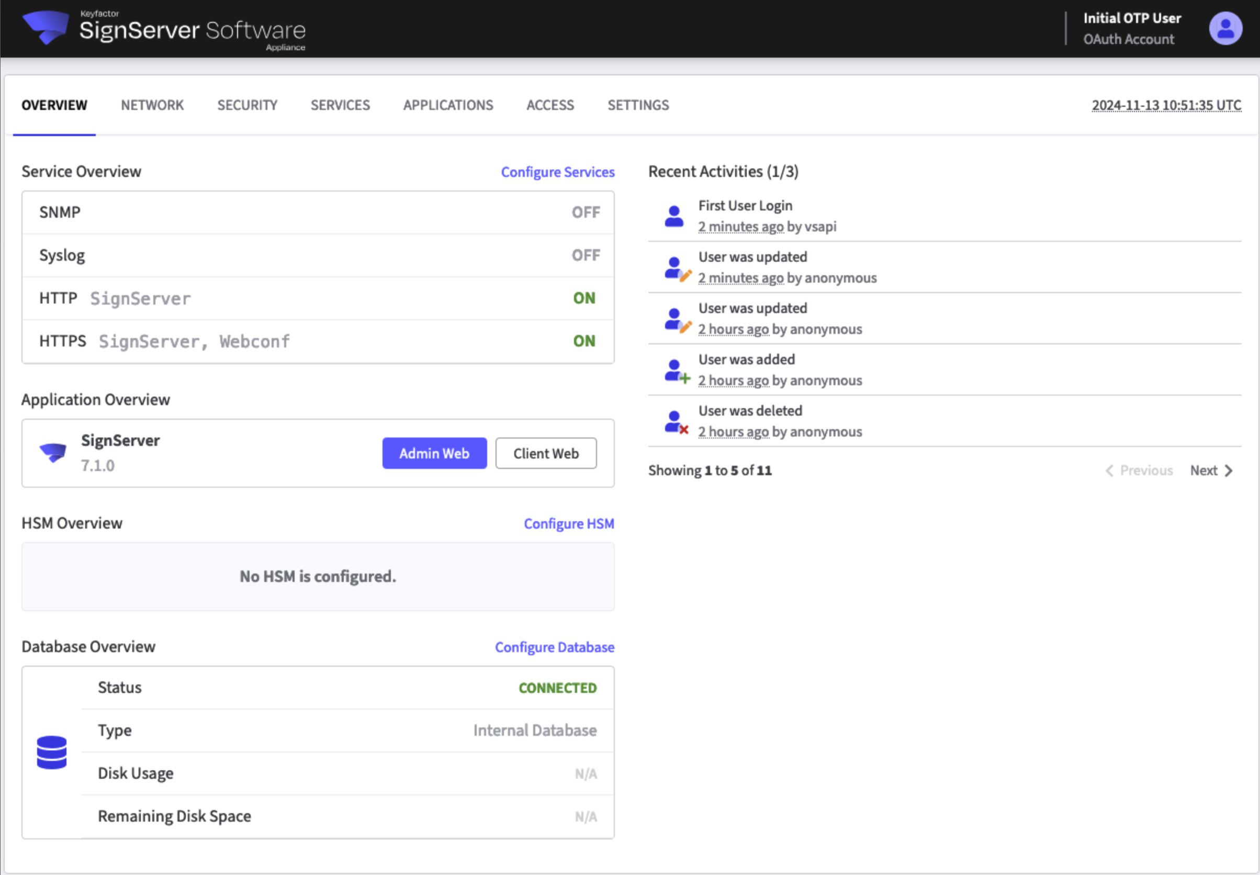Open the Applications tab
The width and height of the screenshot is (1260, 875).
[448, 105]
